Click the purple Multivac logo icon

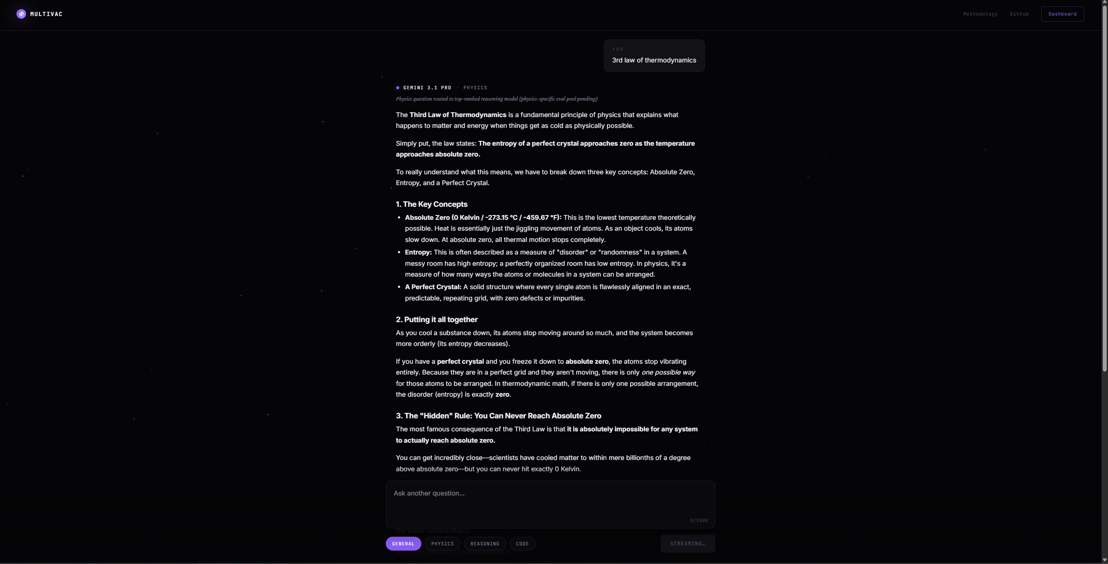click(21, 14)
